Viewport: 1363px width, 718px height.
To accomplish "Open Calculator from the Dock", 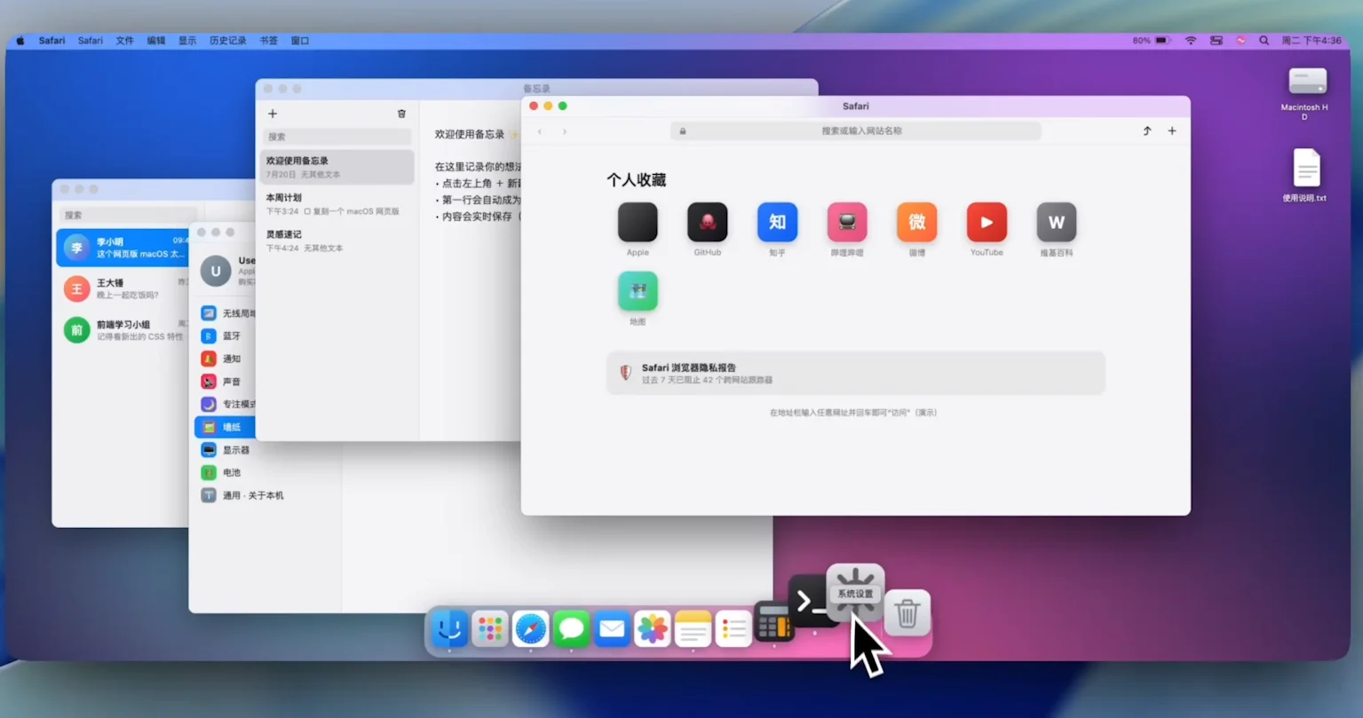I will coord(774,622).
